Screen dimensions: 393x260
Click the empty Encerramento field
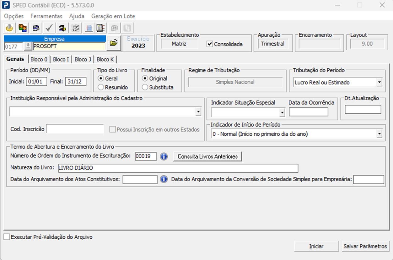[x=319, y=44]
